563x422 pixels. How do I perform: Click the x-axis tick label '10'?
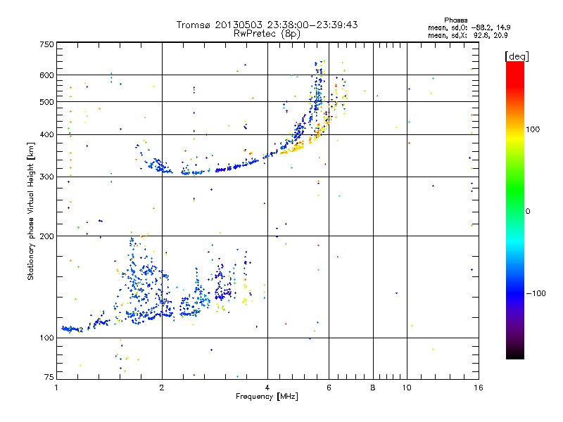pos(407,388)
